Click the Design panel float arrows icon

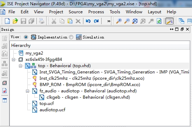click(x=172, y=29)
